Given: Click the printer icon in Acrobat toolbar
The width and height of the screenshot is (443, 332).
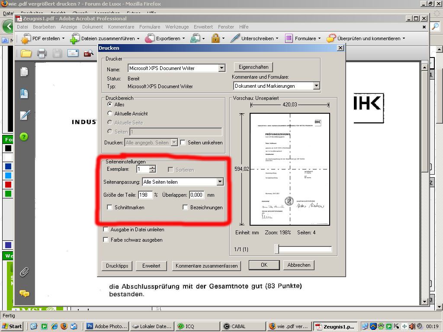Looking at the screenshot, I should point(42,53).
